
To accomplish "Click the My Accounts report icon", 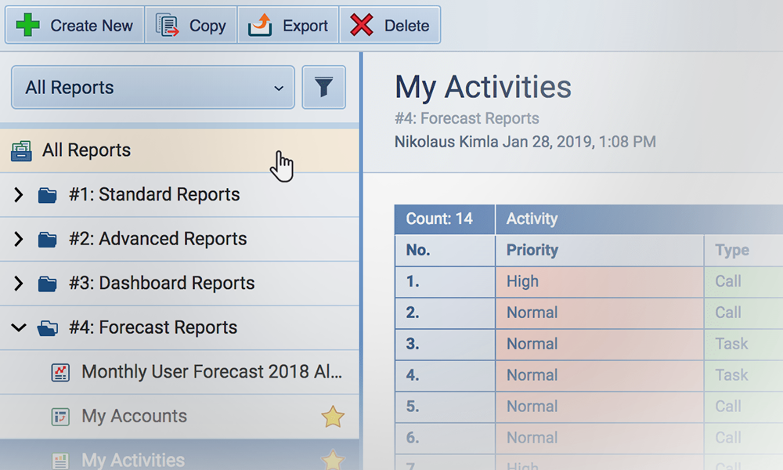I will point(60,417).
